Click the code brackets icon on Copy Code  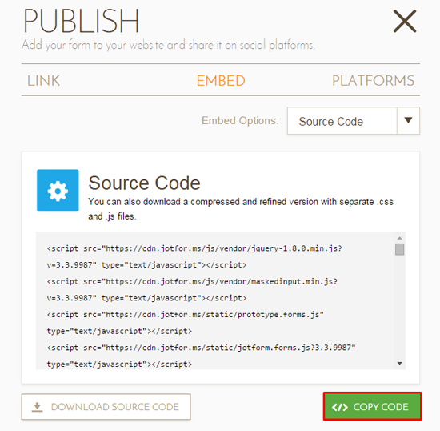click(339, 407)
